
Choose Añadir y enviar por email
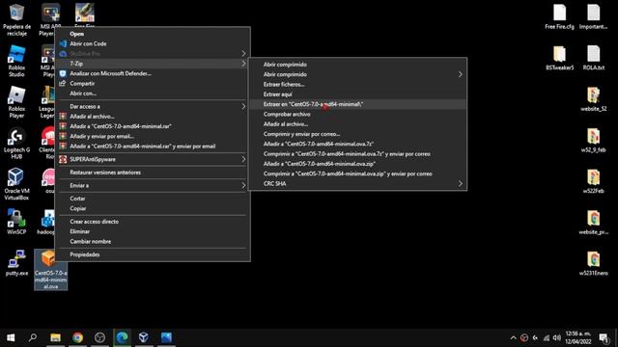point(153,136)
